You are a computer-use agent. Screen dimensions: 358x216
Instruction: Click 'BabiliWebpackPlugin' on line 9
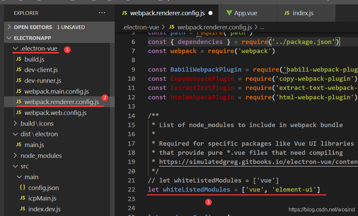pyautogui.click(x=206, y=69)
